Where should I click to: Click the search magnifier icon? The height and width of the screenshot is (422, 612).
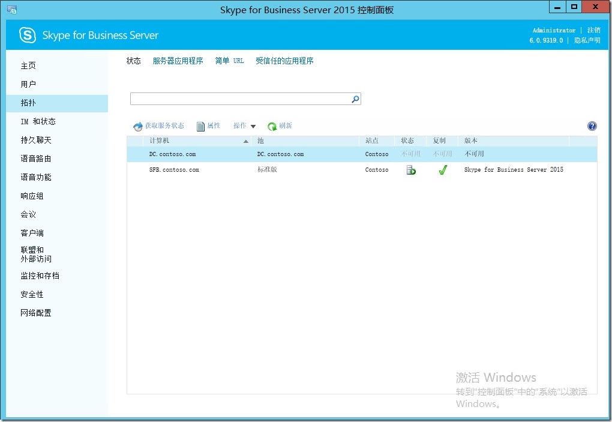(x=355, y=99)
